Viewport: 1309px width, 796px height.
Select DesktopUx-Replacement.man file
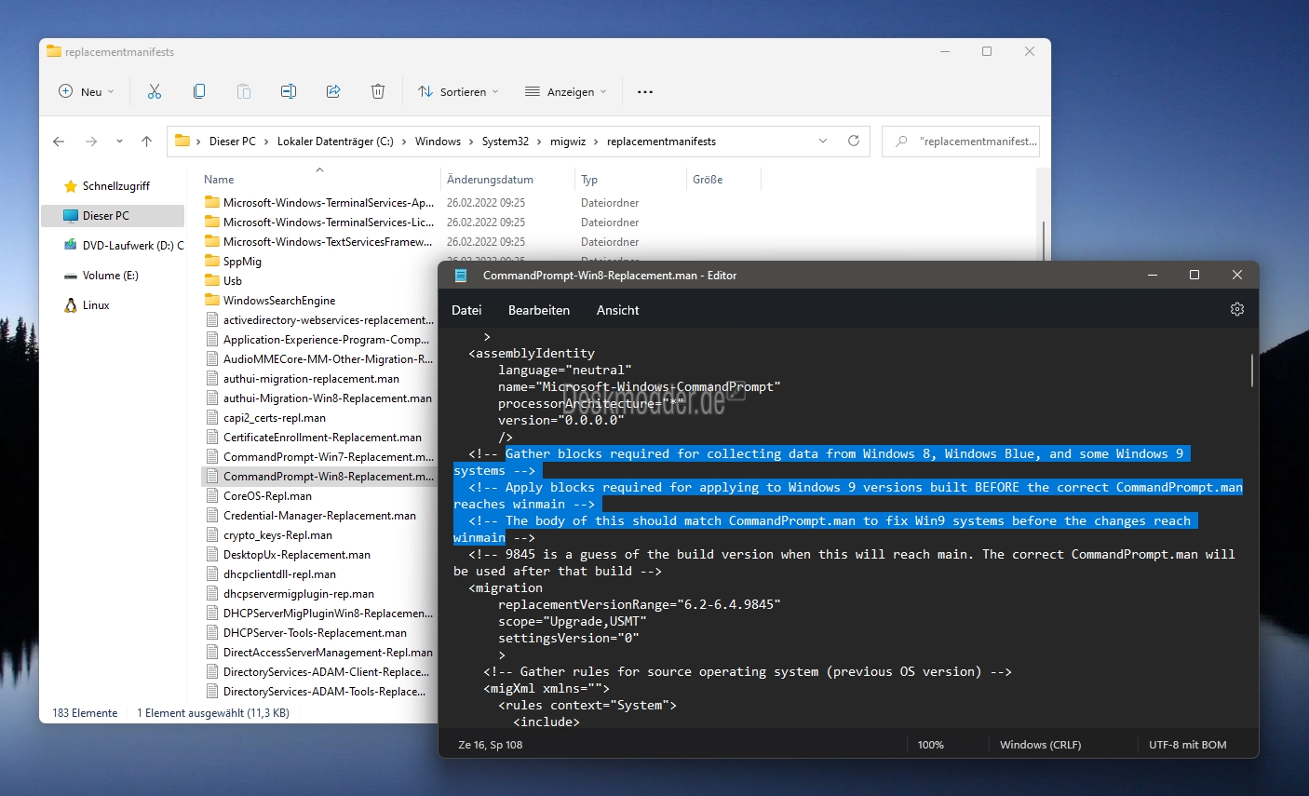[x=297, y=555]
